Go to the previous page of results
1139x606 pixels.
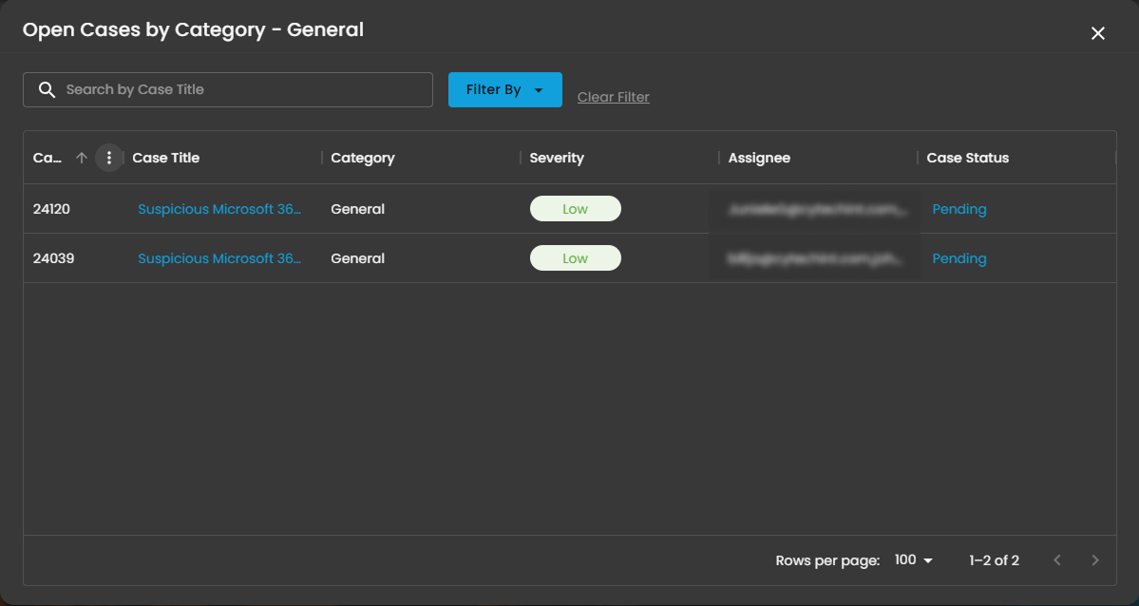[1057, 560]
